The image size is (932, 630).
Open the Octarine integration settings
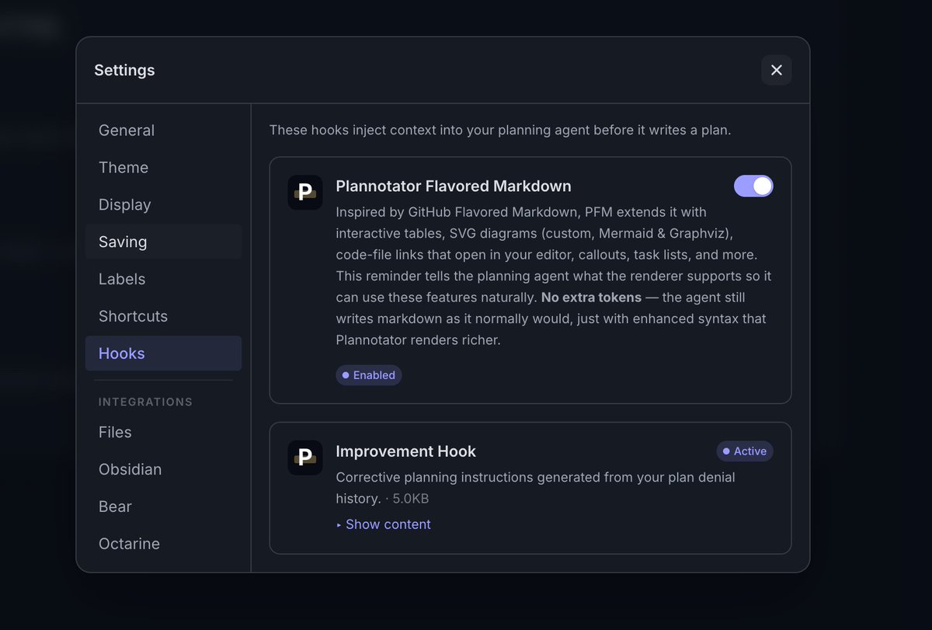pyautogui.click(x=163, y=544)
